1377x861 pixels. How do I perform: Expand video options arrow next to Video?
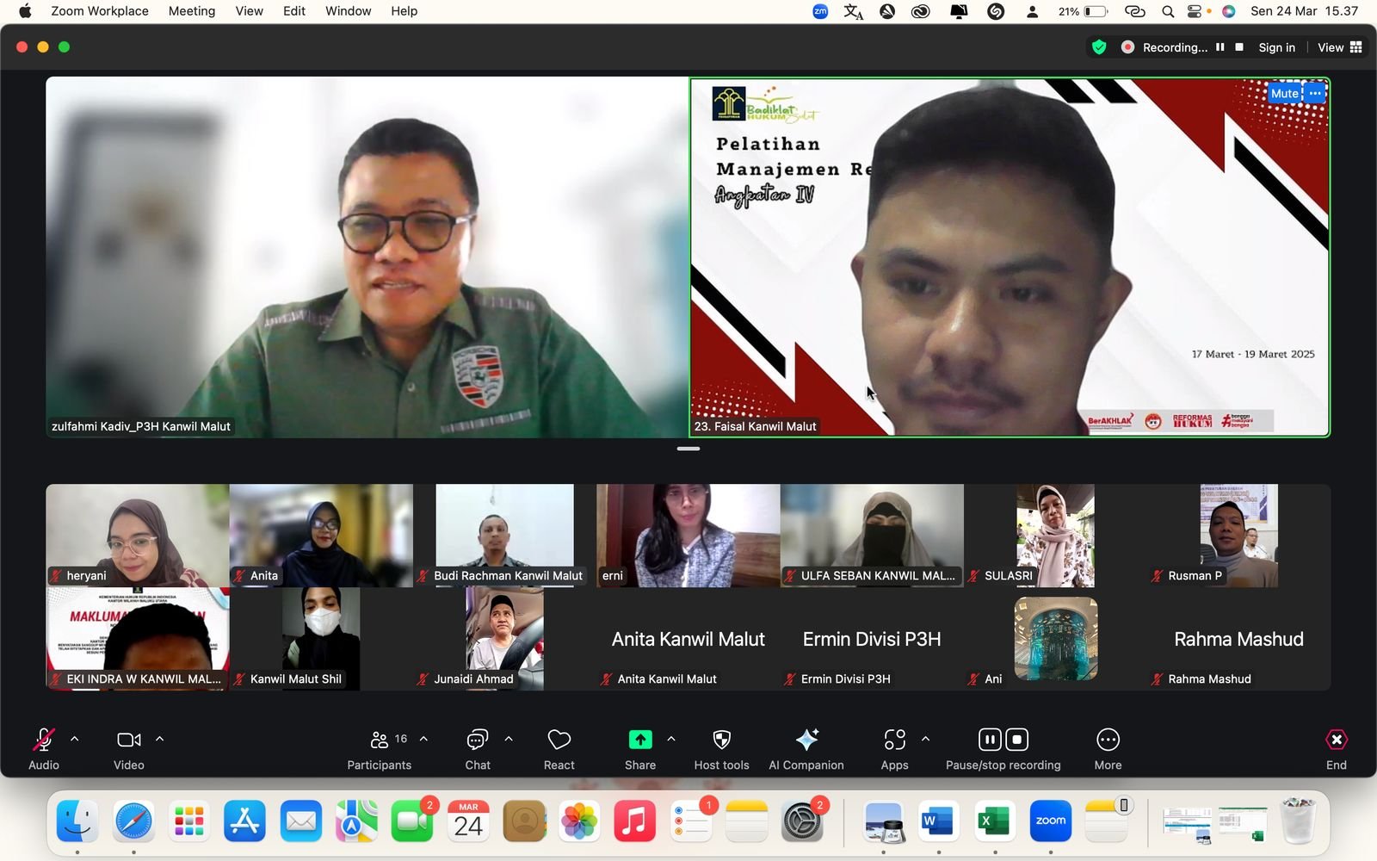coord(159,739)
